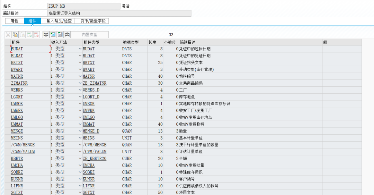Click the Cut scissors icon in table toolbar
The height and width of the screenshot is (195, 374).
click(x=8, y=35)
